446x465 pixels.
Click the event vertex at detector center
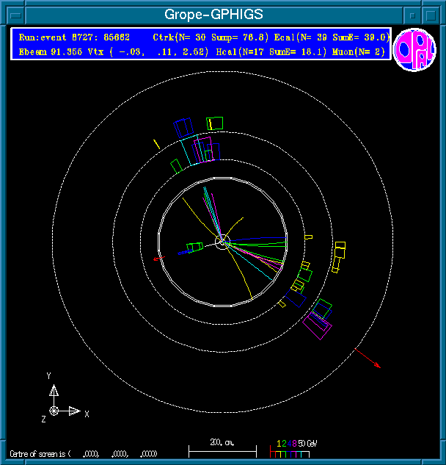222,241
